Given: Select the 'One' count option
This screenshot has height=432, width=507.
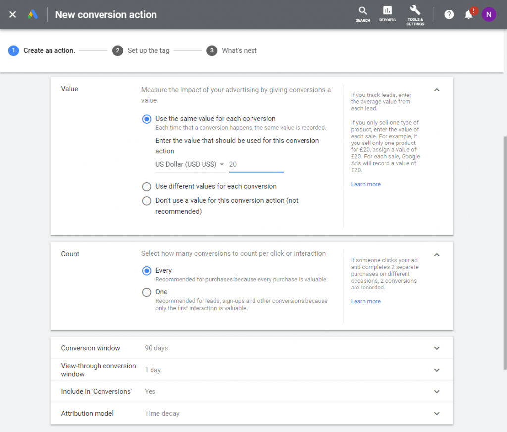Looking at the screenshot, I should point(147,292).
